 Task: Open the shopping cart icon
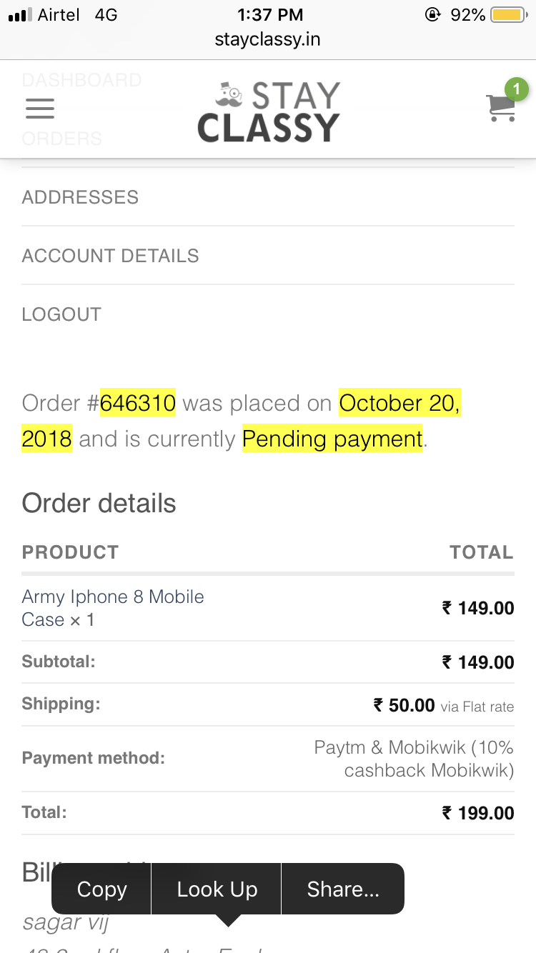pyautogui.click(x=500, y=108)
